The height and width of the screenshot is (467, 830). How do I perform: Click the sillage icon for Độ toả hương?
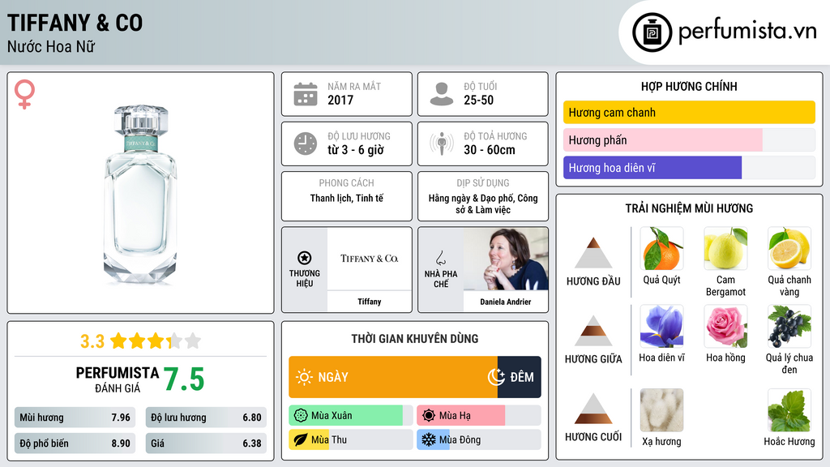(x=442, y=144)
